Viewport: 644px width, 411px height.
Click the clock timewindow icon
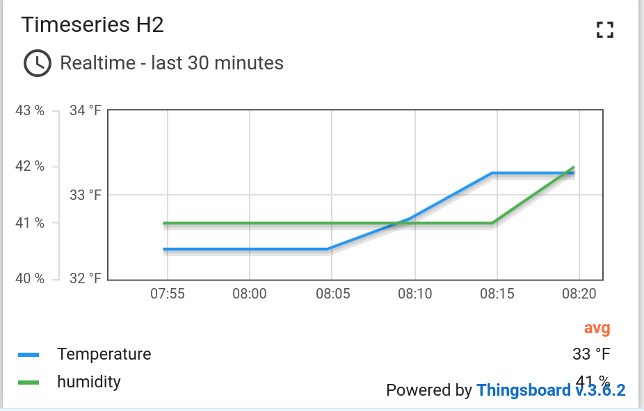[38, 63]
